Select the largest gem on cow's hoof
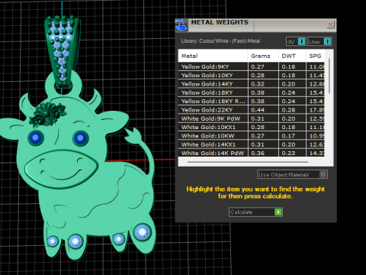The height and width of the screenshot is (275, 366). point(143,232)
